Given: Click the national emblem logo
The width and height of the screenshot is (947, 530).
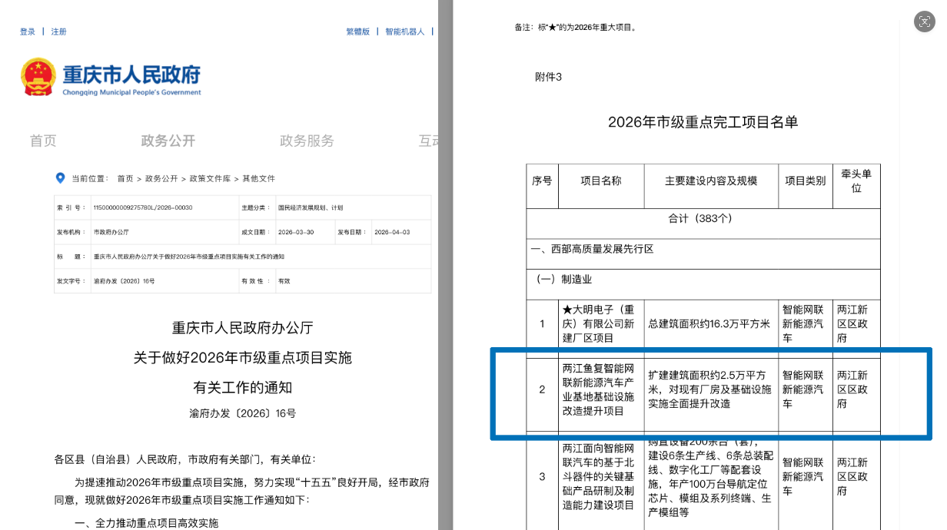Looking at the screenshot, I should coord(38,77).
